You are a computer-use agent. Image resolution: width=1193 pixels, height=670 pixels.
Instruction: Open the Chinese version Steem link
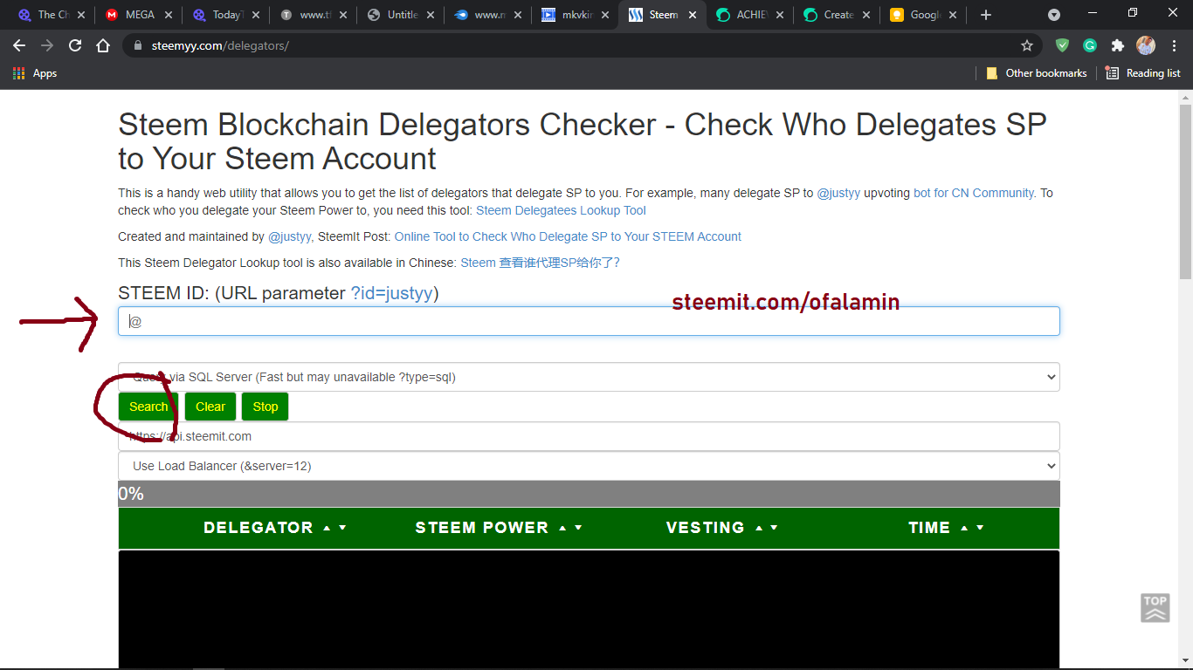tap(540, 263)
